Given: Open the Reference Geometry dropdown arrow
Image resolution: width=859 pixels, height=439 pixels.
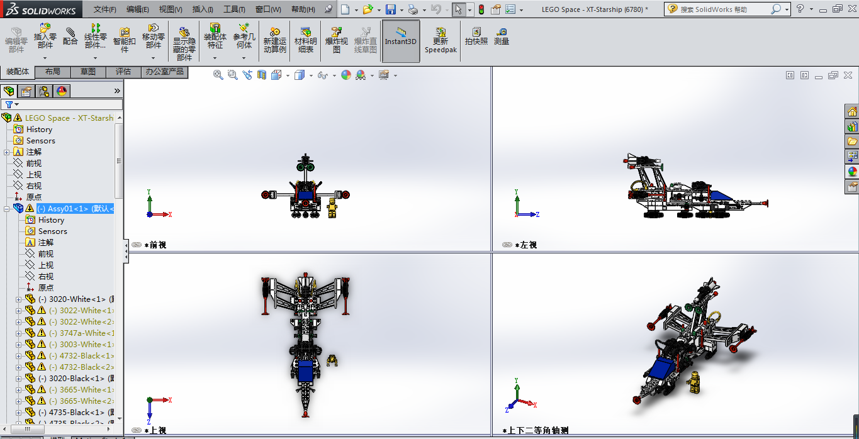Looking at the screenshot, I should point(244,58).
